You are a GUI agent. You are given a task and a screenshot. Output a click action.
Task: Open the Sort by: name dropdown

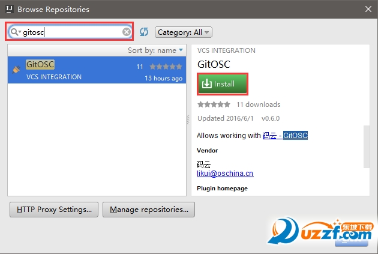pos(155,50)
